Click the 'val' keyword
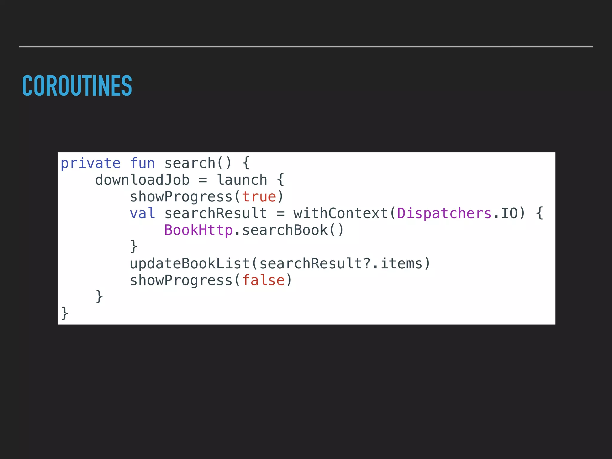The width and height of the screenshot is (612, 459). point(142,214)
